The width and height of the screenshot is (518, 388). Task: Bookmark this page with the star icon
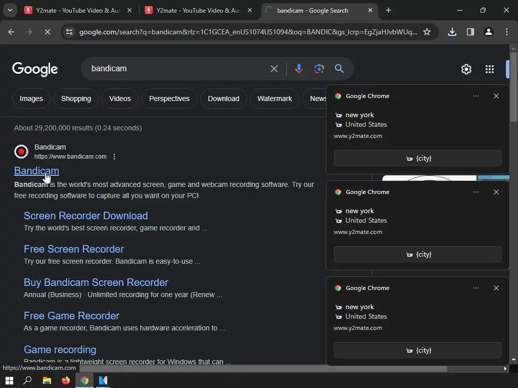tap(427, 32)
